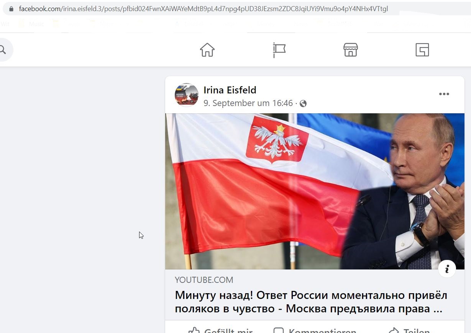Click the Polish flag video preview image
Viewport: 471px width, 333px height.
tap(315, 191)
